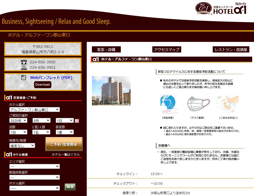The image size is (254, 196).
Task: Click the hotel building photo thumbnail
Action: tap(111, 91)
